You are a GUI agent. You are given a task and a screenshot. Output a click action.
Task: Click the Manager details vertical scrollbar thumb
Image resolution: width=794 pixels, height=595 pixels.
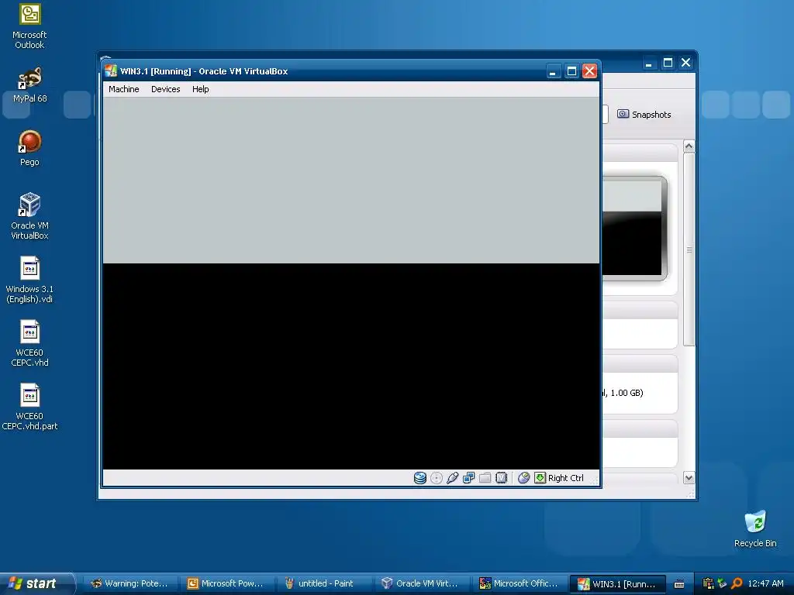[x=689, y=249]
